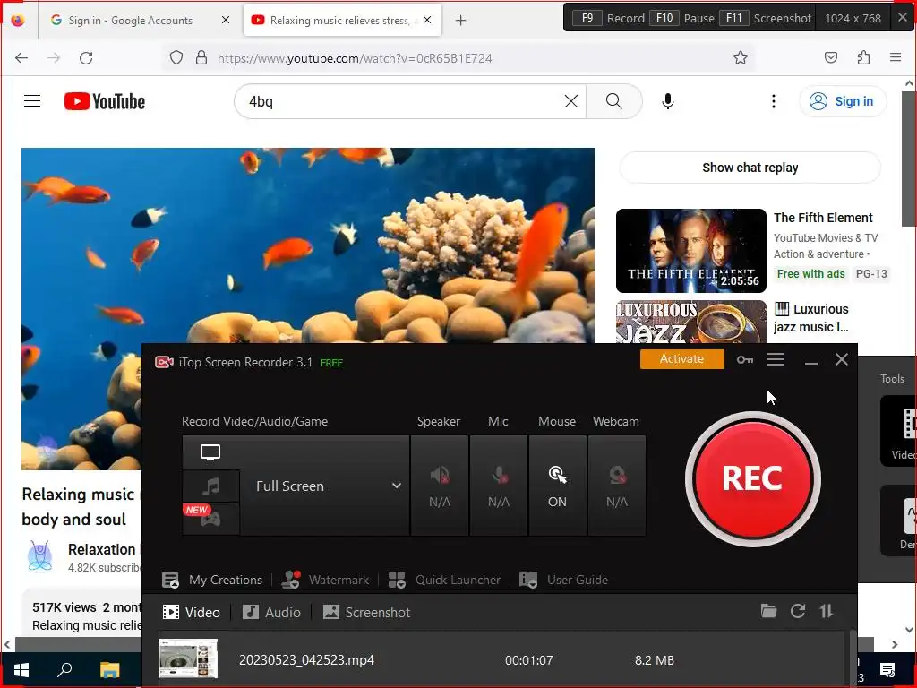Open Firefox application menu
The image size is (917, 688).
896,57
